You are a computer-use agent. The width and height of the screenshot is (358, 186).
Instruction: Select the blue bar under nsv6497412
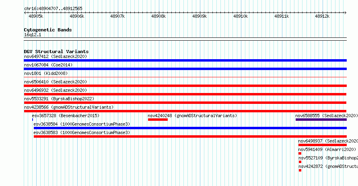(185, 60)
